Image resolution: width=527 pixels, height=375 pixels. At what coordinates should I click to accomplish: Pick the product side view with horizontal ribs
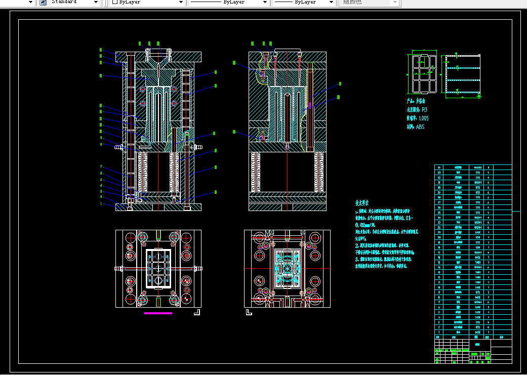coord(463,74)
